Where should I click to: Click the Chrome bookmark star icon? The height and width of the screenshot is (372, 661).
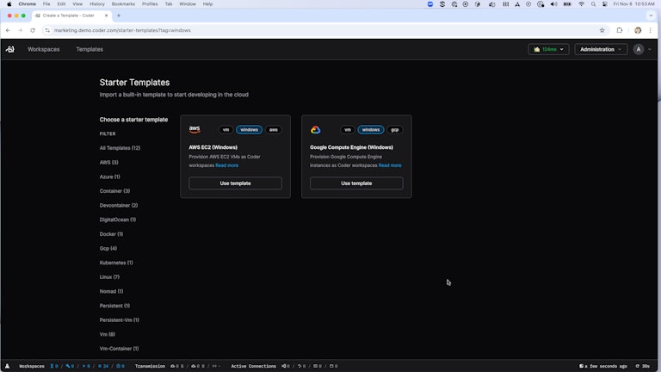pos(602,30)
